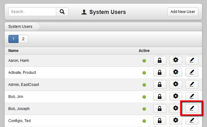207x127 pixels.
Task: Focus the Search input field
Action: tap(32, 12)
